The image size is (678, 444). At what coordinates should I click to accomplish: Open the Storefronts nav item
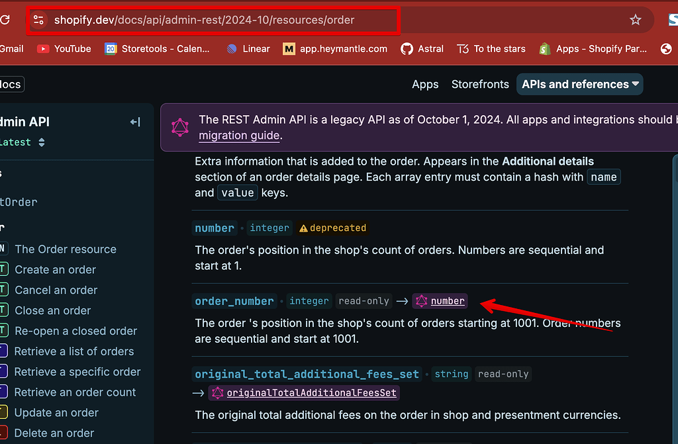tap(480, 84)
